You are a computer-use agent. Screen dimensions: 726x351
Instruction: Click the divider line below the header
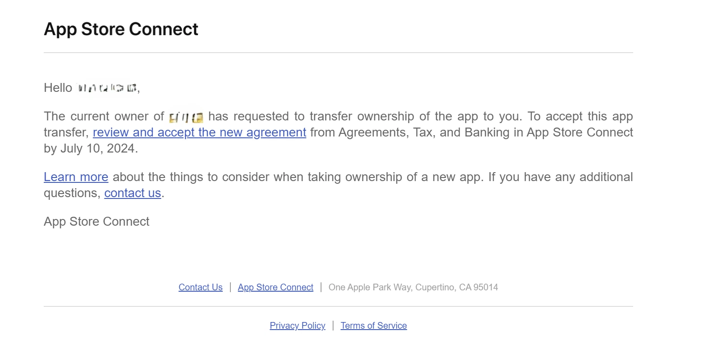pyautogui.click(x=338, y=53)
